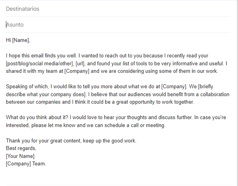Click the 'Best regards,' line
238x186 pixels.
[x=21, y=148]
